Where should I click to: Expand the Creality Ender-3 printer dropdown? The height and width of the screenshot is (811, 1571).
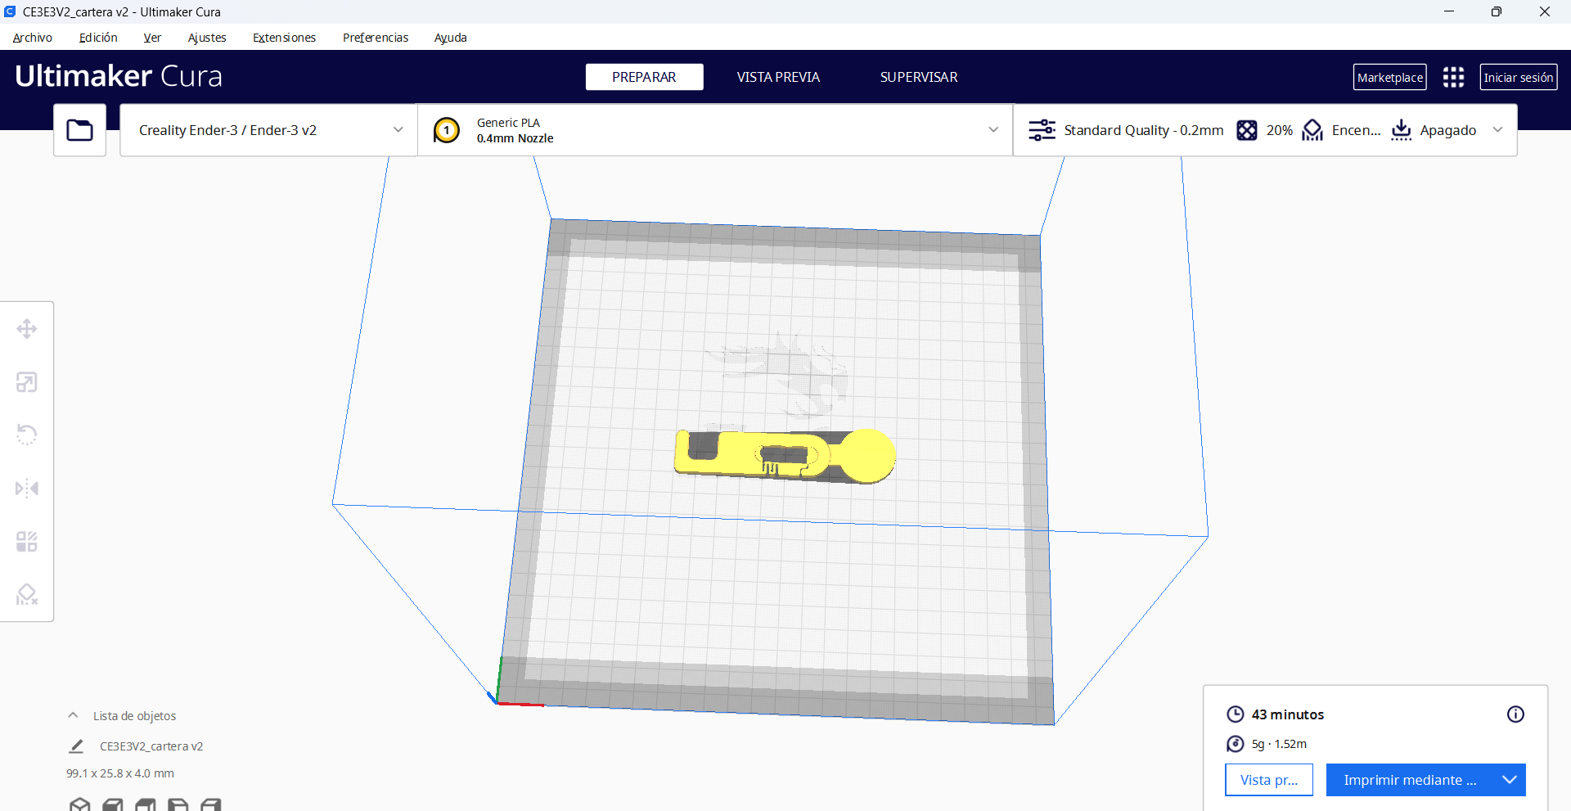(269, 130)
